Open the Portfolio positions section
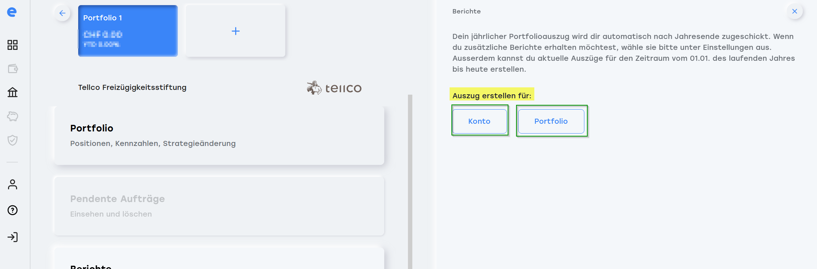The image size is (817, 269). tap(219, 135)
